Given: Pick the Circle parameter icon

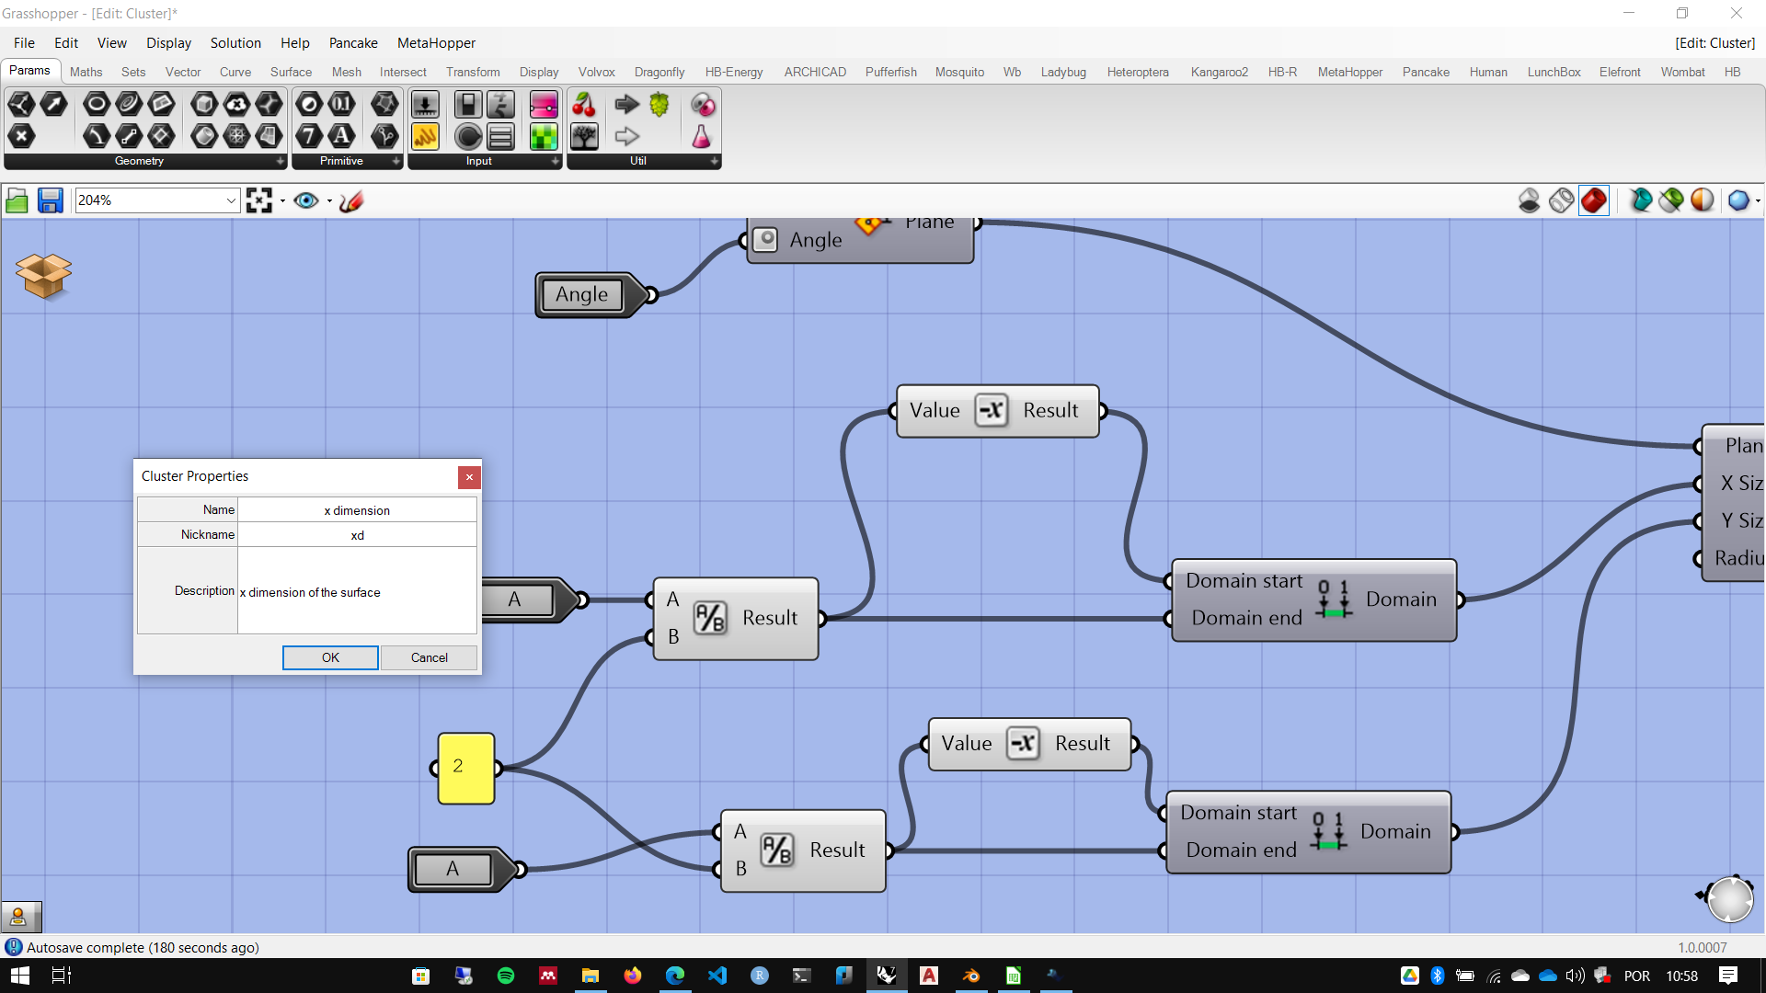Looking at the screenshot, I should [x=97, y=104].
